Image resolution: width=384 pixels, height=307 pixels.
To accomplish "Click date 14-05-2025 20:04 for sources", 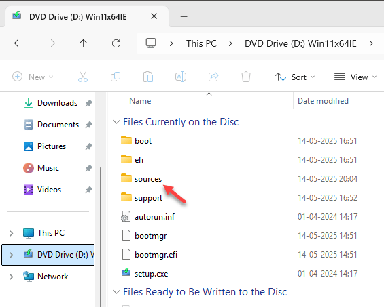I will (328, 179).
